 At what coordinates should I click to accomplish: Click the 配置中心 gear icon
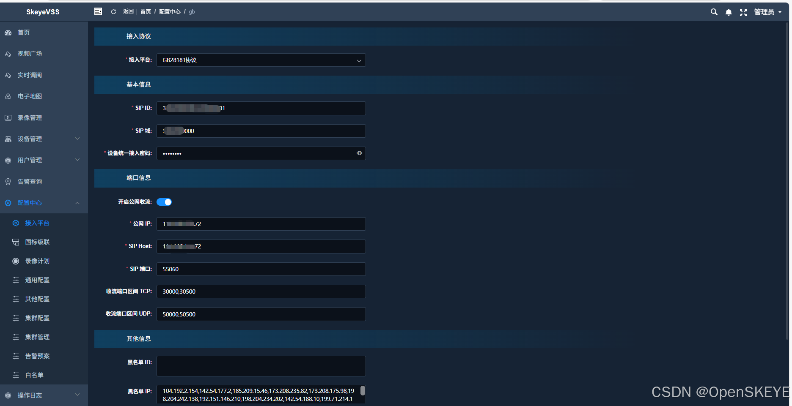pos(8,203)
